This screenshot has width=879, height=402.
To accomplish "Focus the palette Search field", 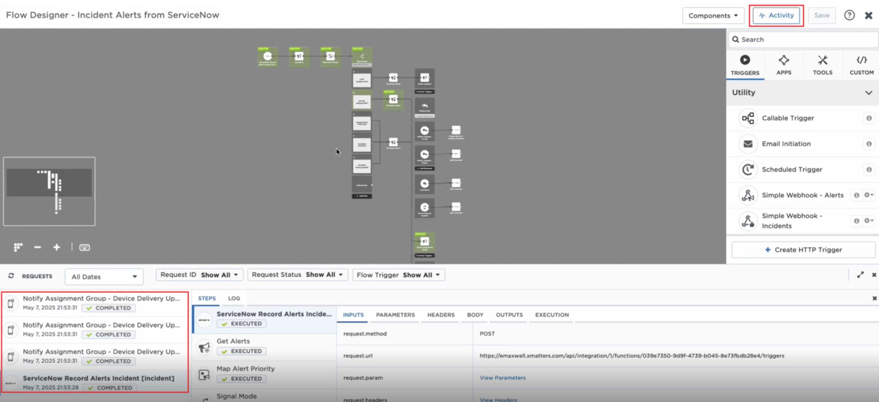I will 803,39.
